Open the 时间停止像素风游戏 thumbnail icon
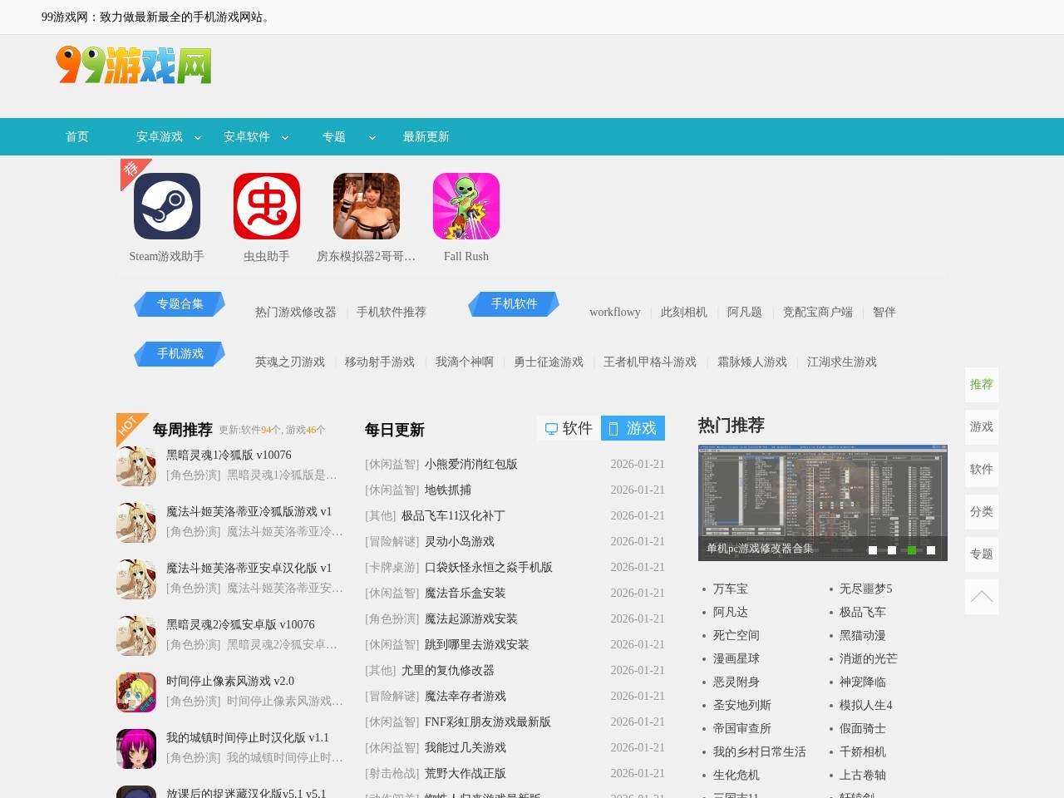Image resolution: width=1064 pixels, height=798 pixels. coord(136,692)
